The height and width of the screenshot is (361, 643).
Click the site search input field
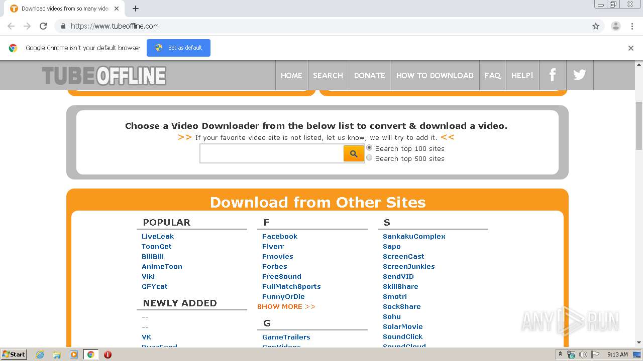tap(272, 153)
